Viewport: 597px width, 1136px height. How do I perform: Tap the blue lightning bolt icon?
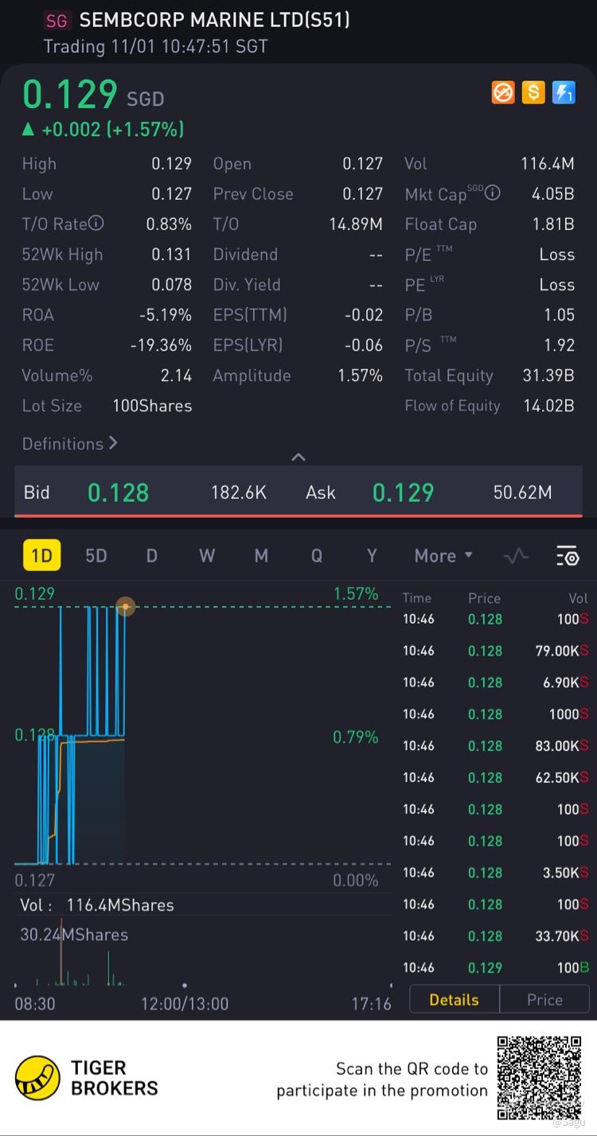point(564,93)
